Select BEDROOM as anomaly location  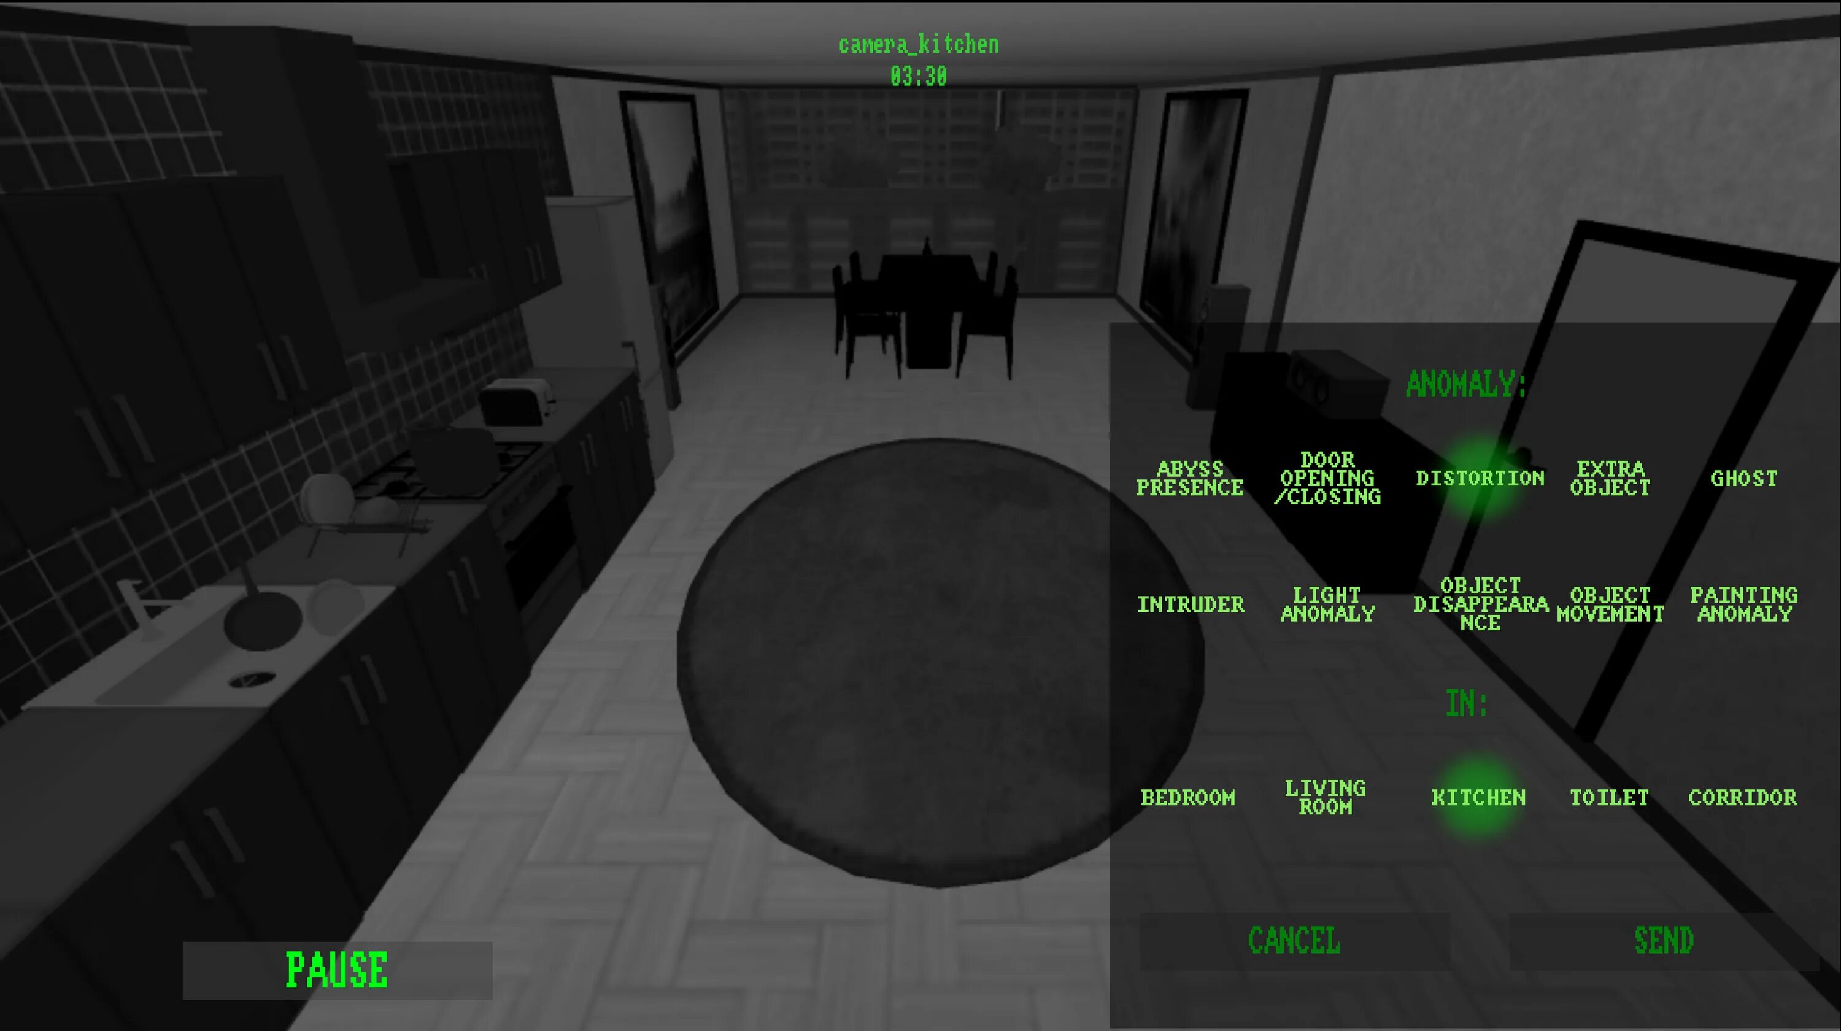[x=1185, y=797]
